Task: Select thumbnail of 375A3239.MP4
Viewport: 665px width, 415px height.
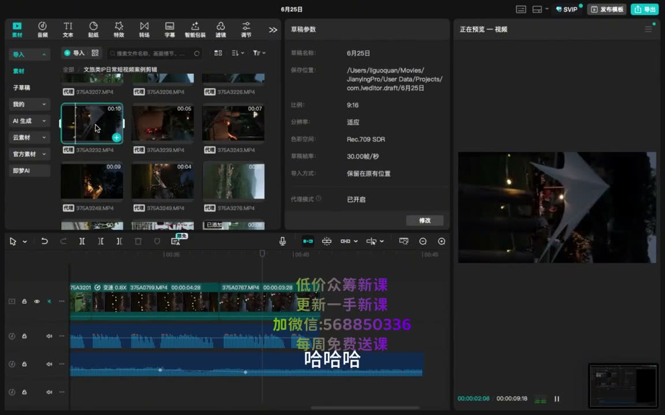Action: (162, 123)
